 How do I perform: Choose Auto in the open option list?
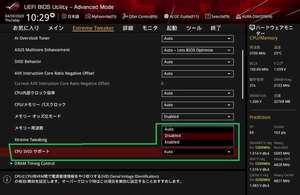[197, 129]
